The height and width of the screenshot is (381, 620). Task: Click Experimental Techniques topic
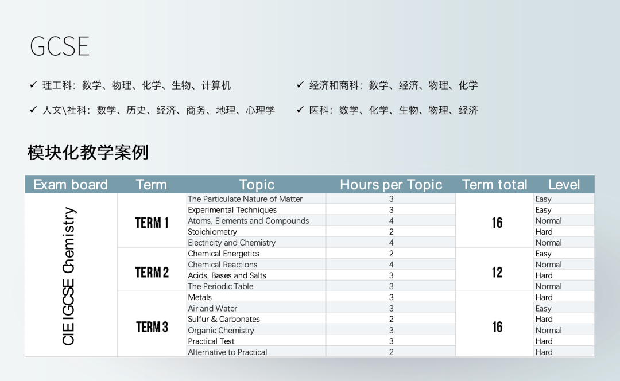coord(232,210)
